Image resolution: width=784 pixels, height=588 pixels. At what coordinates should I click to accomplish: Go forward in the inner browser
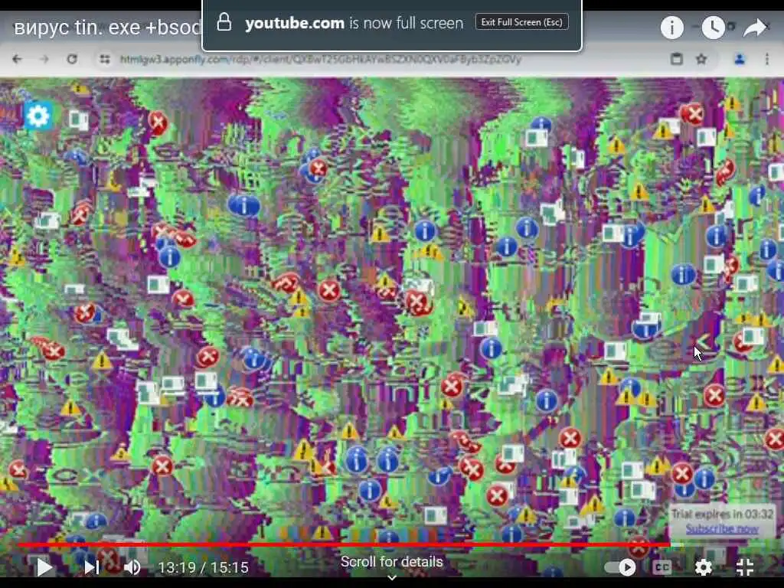[x=44, y=59]
